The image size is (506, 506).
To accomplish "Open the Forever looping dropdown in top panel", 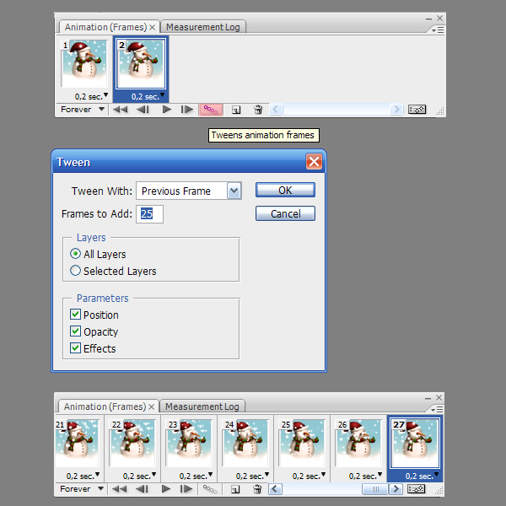I will point(83,110).
